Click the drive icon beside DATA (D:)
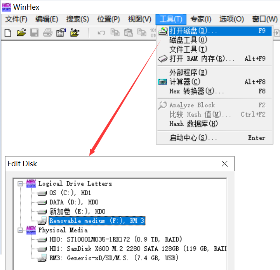This screenshot has width=280, height=270. [x=42, y=203]
